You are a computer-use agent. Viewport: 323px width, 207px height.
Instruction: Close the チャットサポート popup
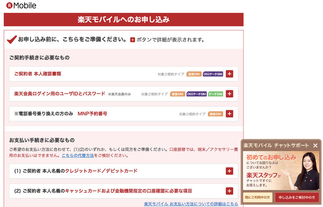click(x=315, y=145)
